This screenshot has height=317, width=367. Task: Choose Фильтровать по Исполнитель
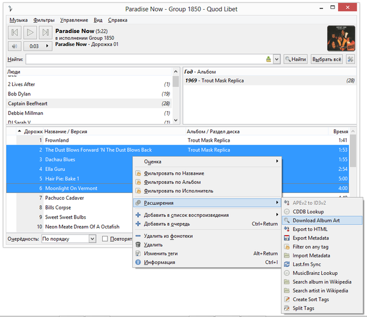point(207,191)
